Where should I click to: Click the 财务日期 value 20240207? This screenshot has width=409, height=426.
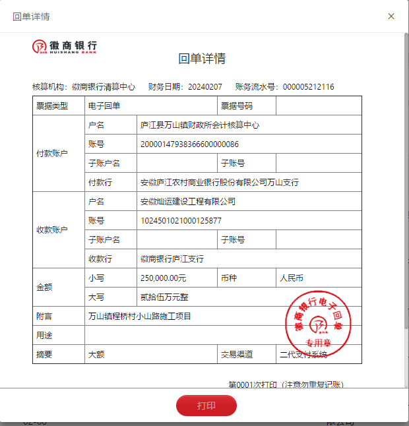[x=205, y=86]
